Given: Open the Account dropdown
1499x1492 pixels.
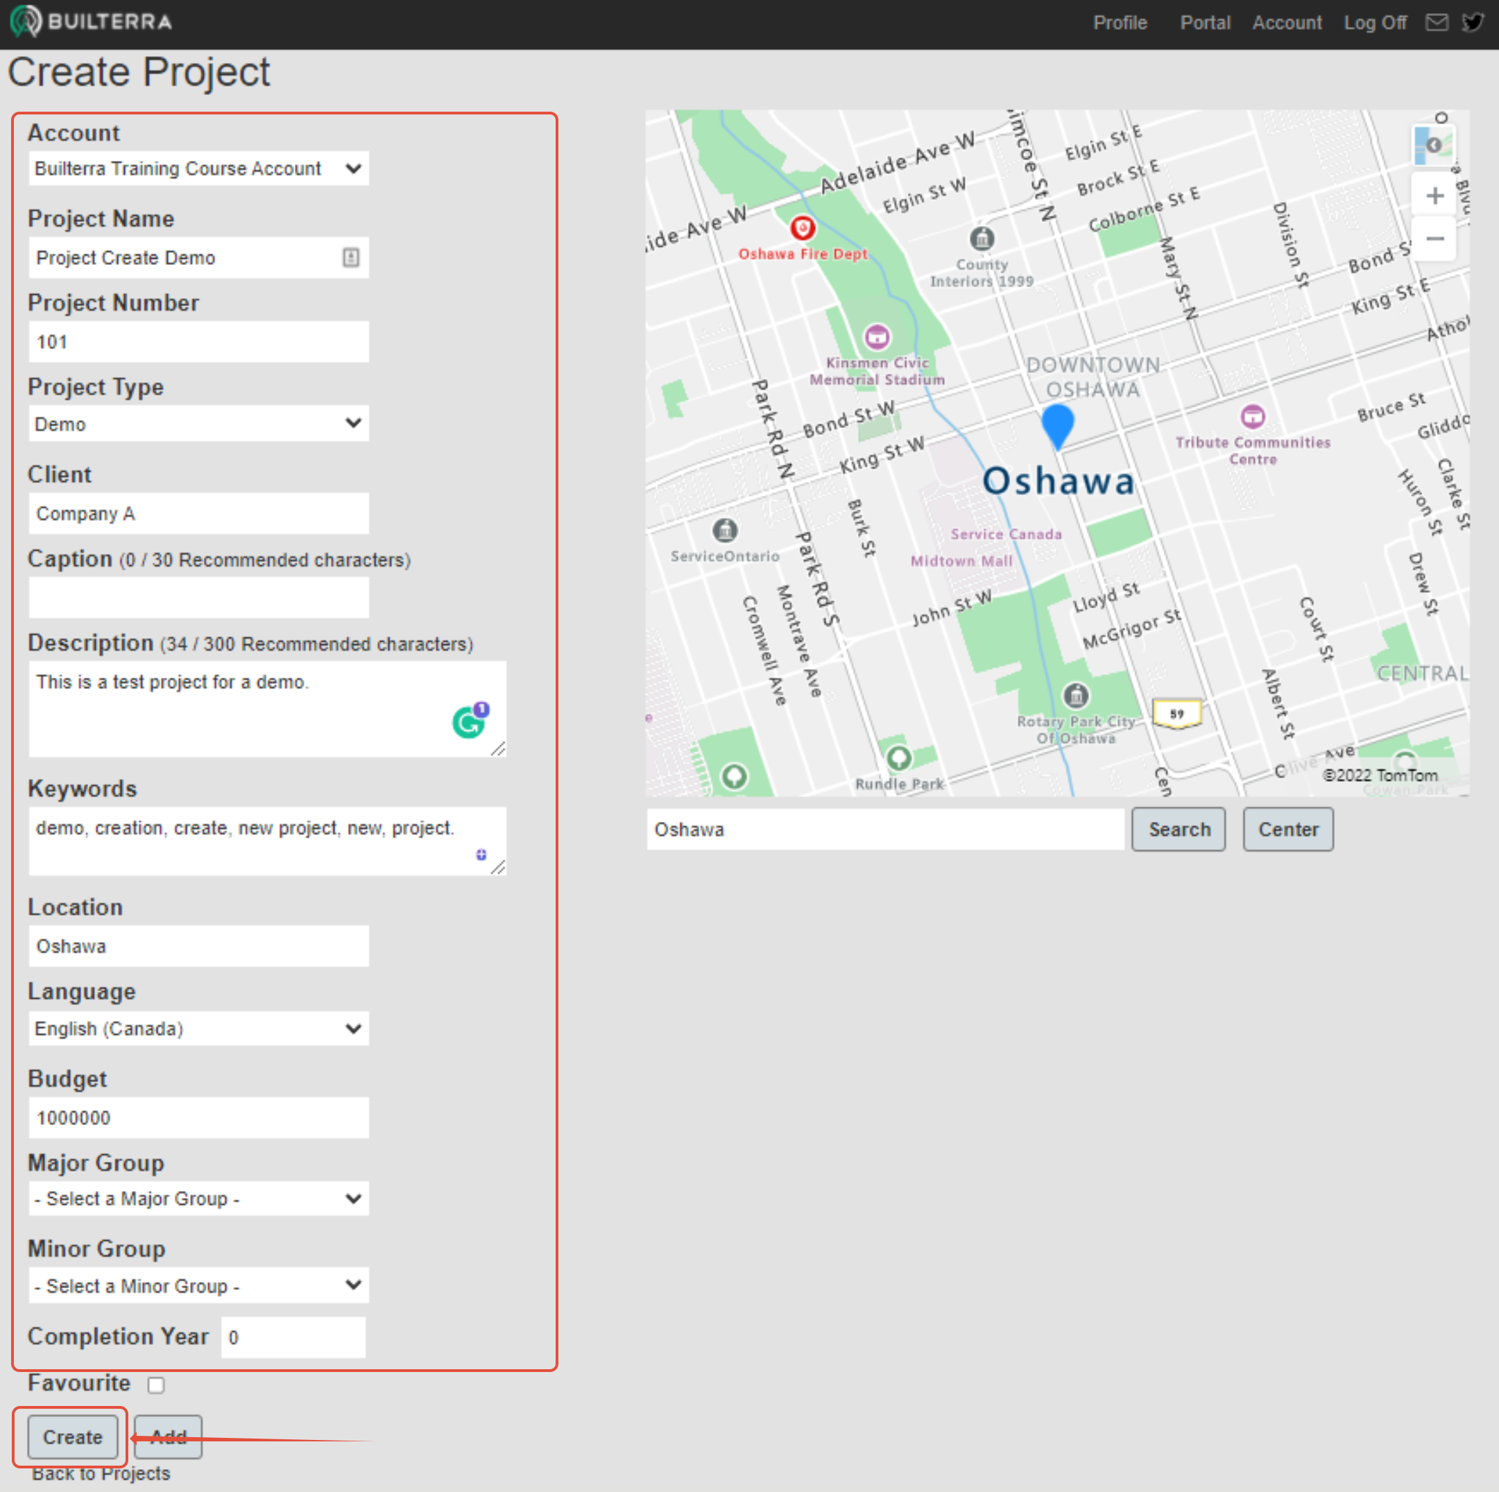Looking at the screenshot, I should click(x=198, y=169).
